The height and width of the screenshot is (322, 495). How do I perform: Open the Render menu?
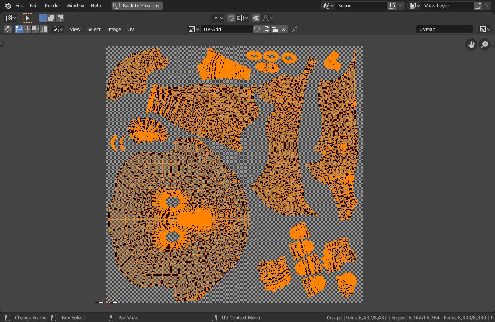point(53,6)
